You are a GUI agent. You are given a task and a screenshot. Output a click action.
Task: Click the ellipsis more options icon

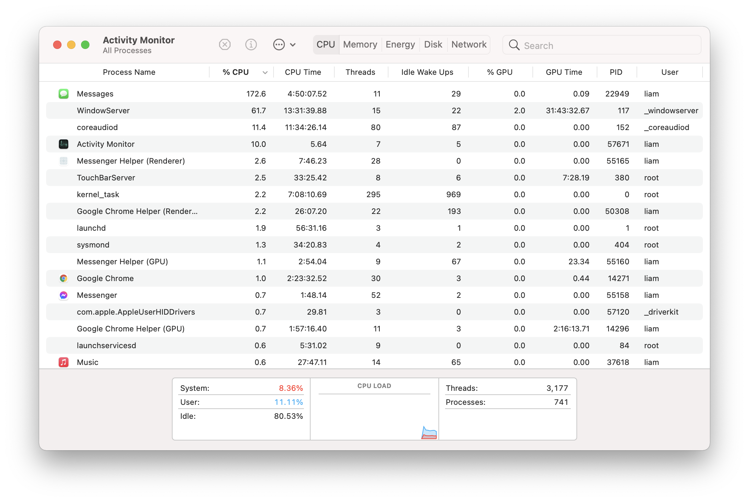tap(279, 45)
